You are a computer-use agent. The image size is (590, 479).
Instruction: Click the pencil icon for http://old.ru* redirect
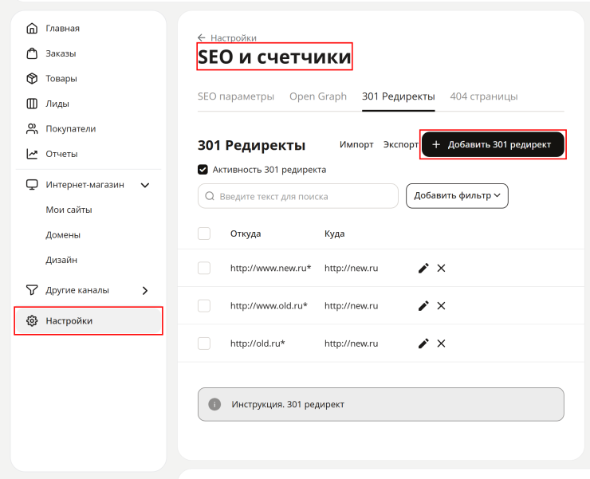(x=423, y=344)
